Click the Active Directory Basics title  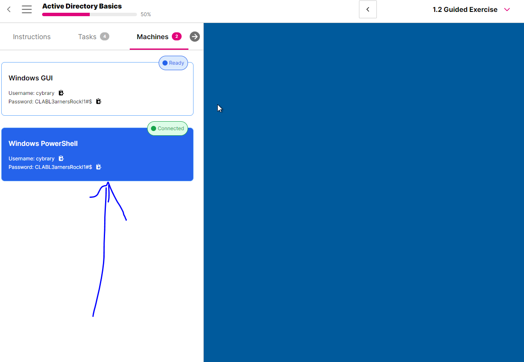[82, 6]
